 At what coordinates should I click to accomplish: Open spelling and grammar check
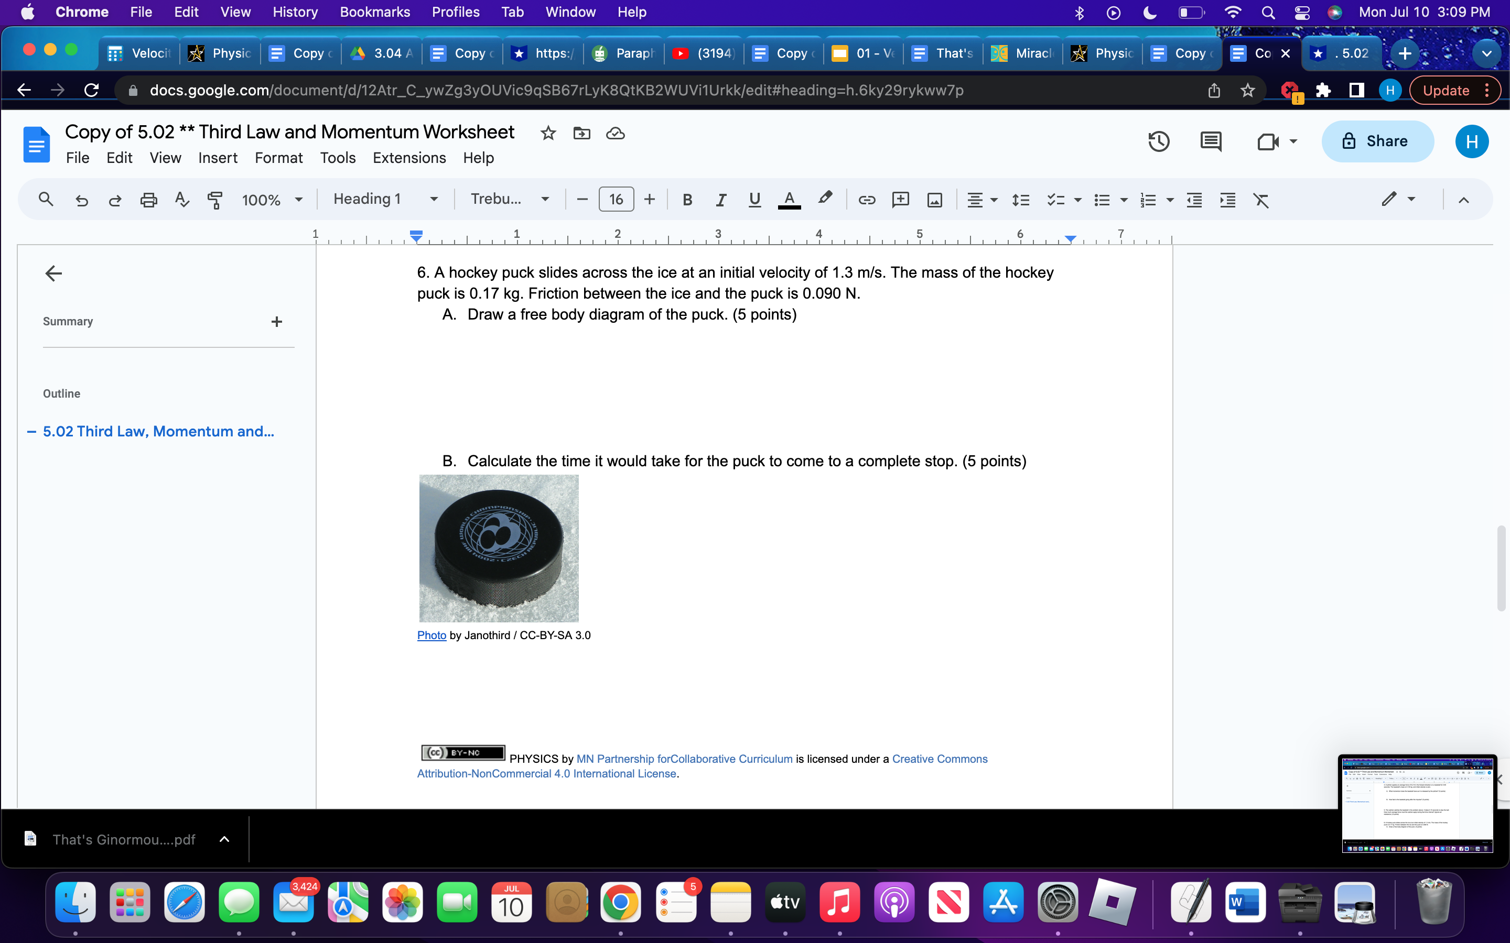[181, 200]
